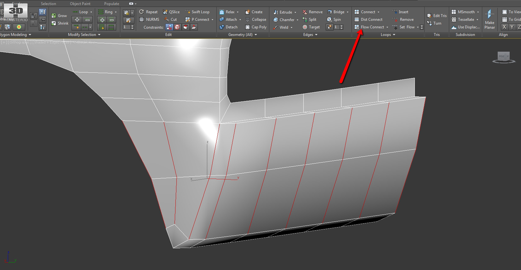Open the Bridge settings dropdown arrow
The image size is (521, 270).
[347, 12]
